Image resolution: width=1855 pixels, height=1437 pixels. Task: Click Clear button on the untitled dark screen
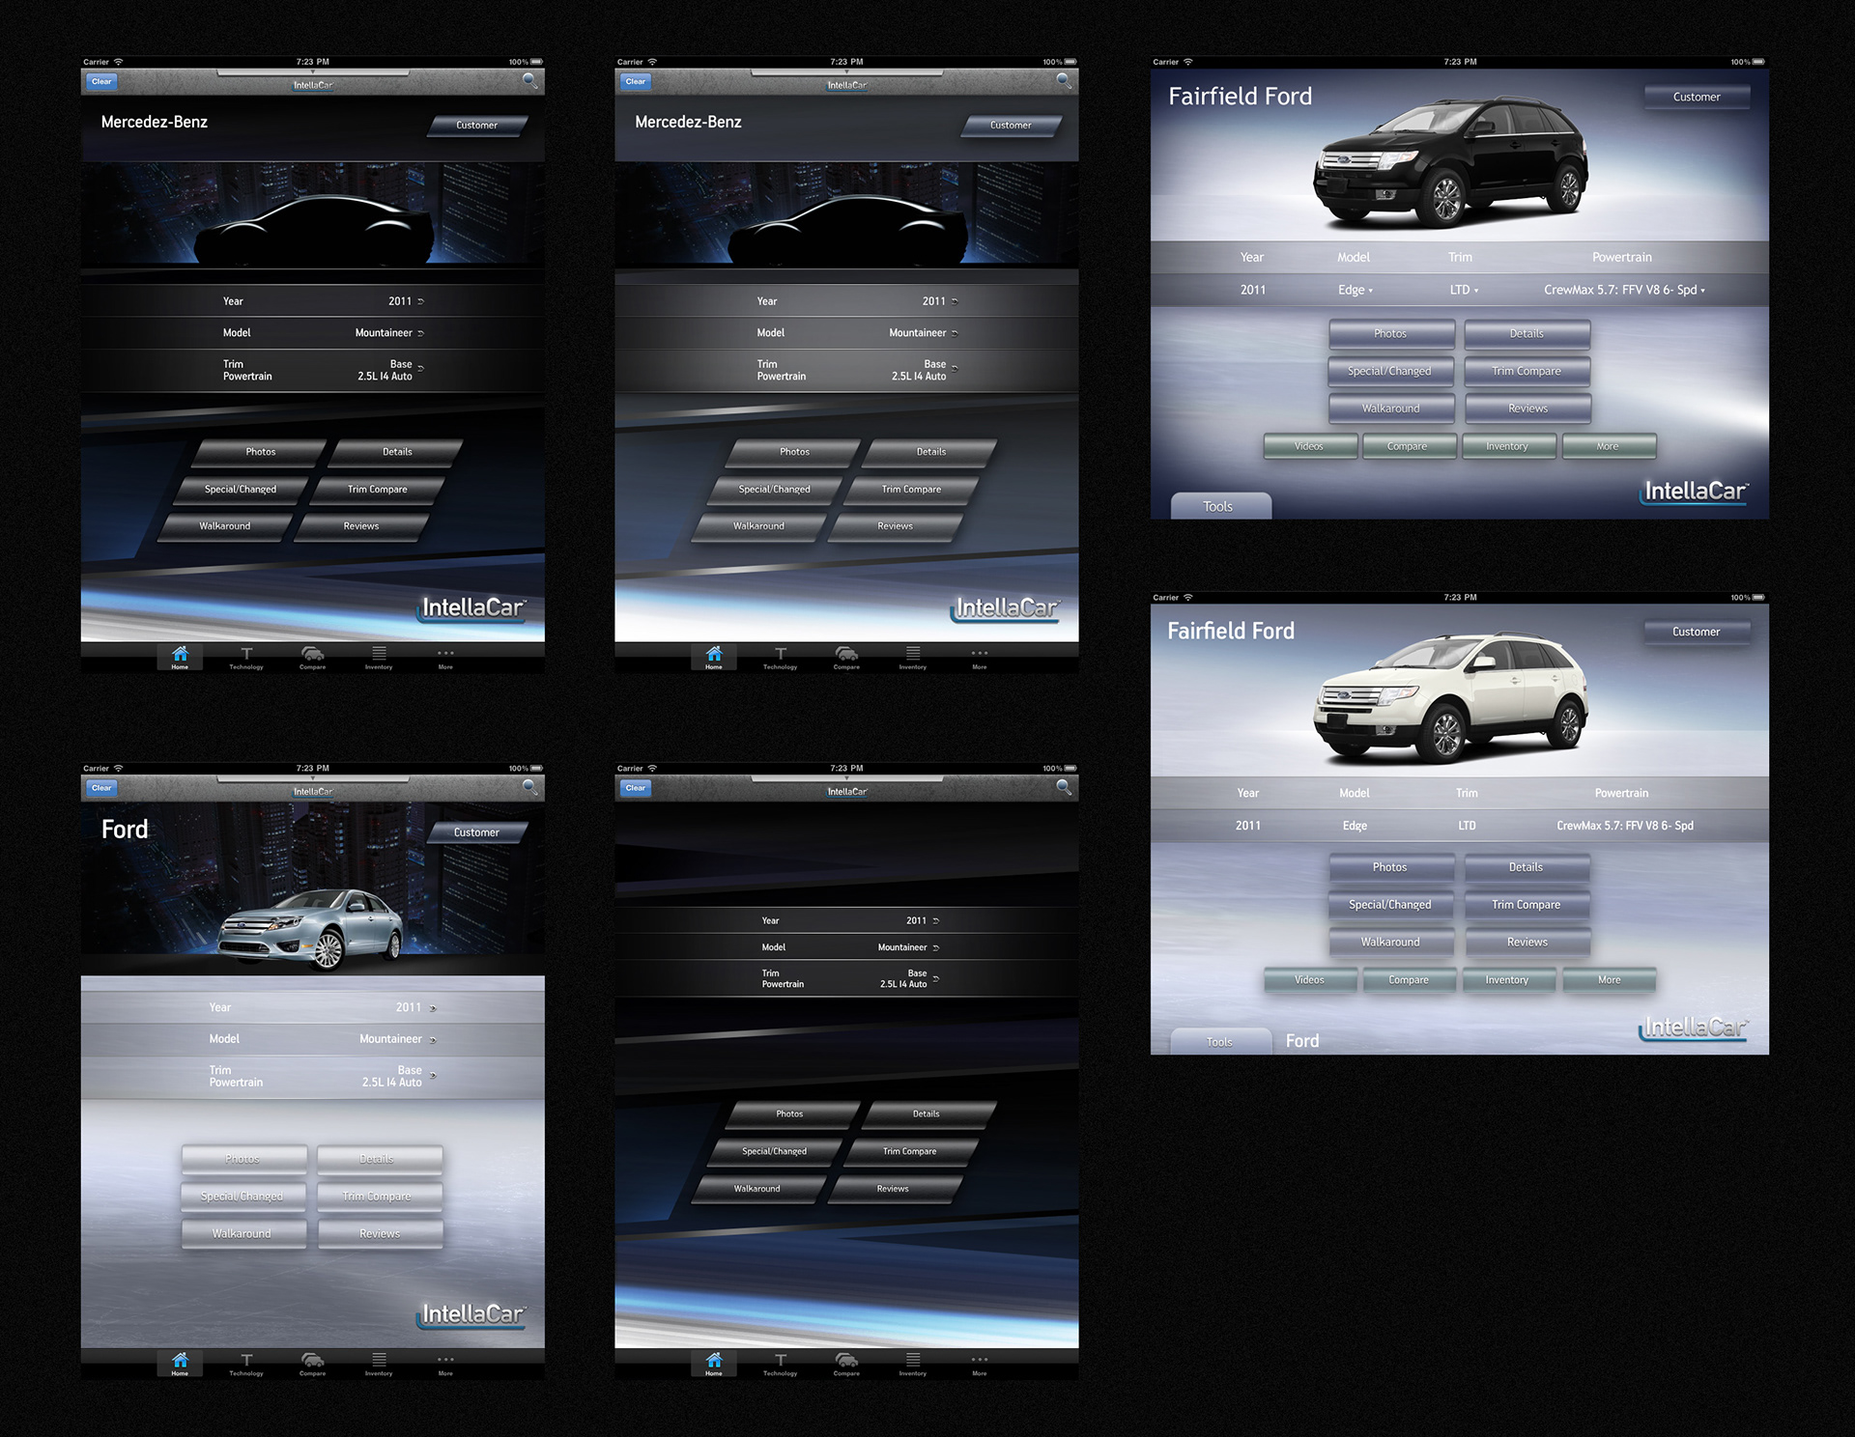(636, 788)
